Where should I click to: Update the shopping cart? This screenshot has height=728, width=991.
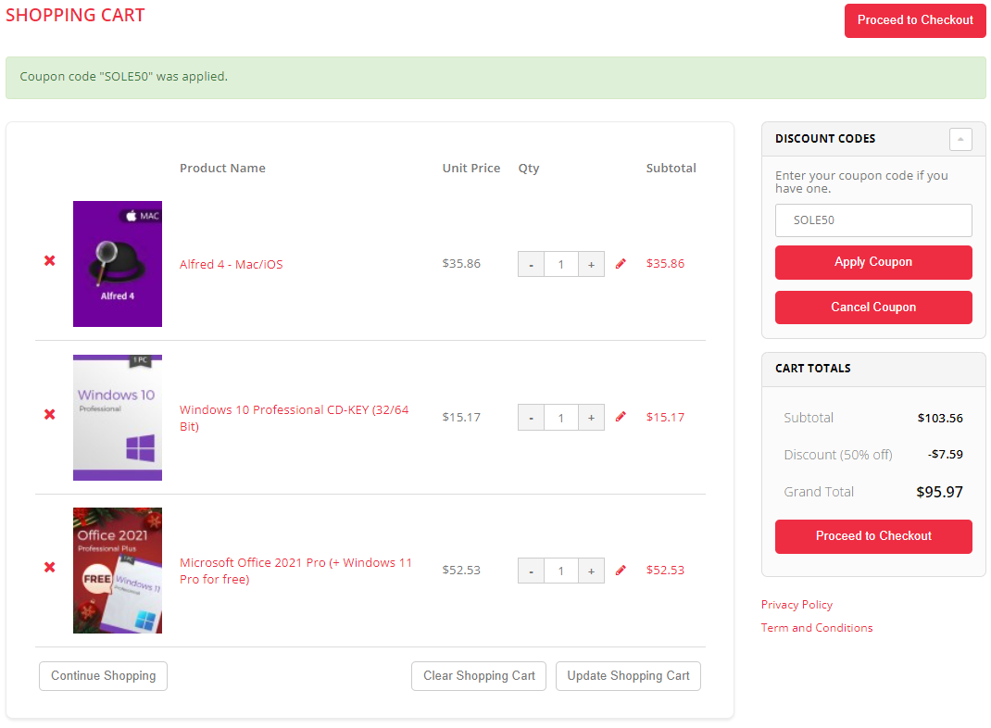click(628, 675)
